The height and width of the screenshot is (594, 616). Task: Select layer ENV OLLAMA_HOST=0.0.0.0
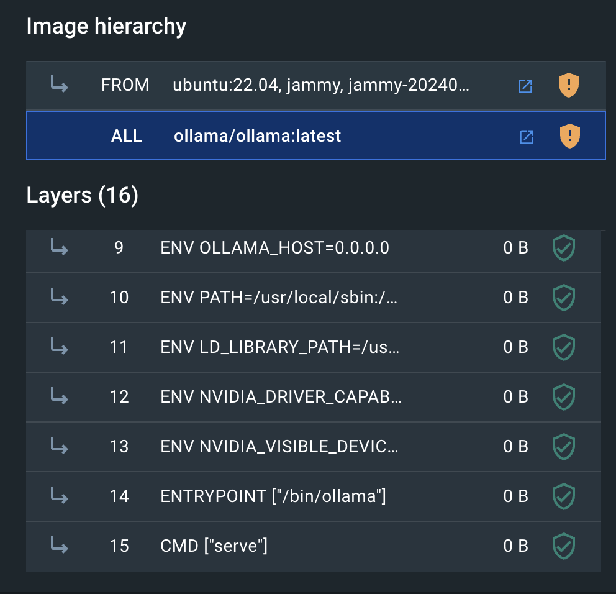tap(314, 251)
